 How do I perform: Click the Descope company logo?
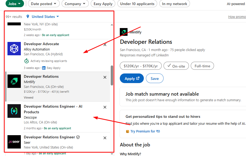click(x=14, y=111)
